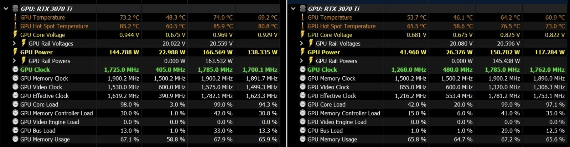The height and width of the screenshot is (147, 570).
Task: Click lightning icon of left panel's GPU Power row
Action: pyautogui.click(x=15, y=52)
